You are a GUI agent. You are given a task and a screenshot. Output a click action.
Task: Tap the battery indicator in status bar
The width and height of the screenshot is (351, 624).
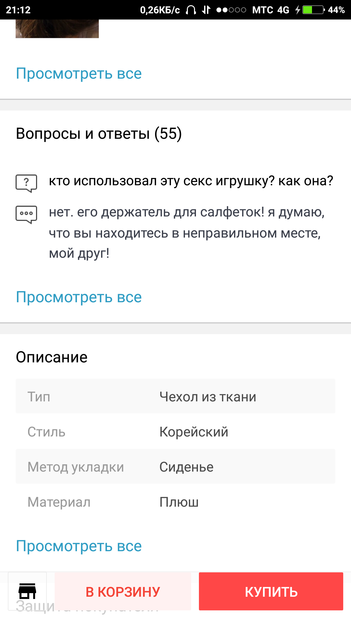[x=313, y=10]
